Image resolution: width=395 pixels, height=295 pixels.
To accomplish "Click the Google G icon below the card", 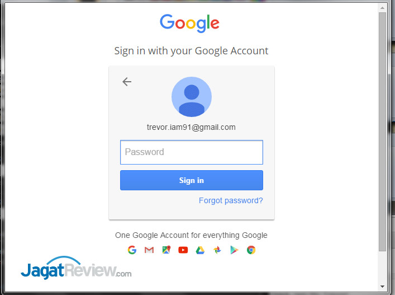I will (132, 250).
